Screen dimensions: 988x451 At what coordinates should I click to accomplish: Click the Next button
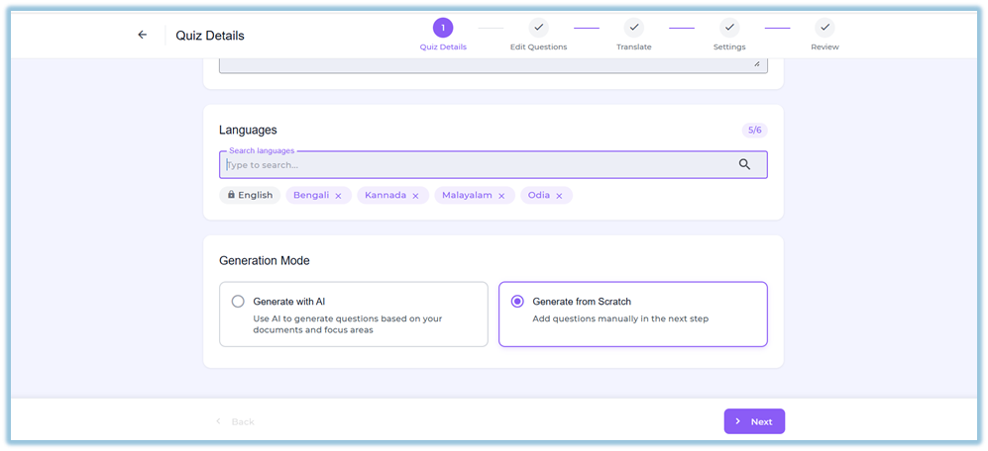tap(754, 421)
